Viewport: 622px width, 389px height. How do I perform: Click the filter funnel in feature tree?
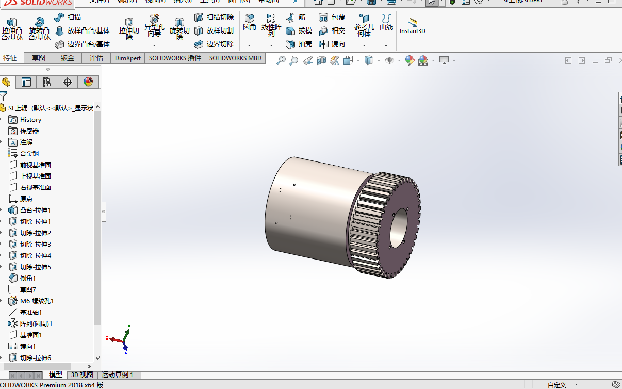pyautogui.click(x=4, y=96)
